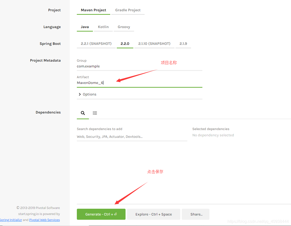Follow the Spring Initializr link
The width and height of the screenshot is (291, 226).
pyautogui.click(x=11, y=220)
